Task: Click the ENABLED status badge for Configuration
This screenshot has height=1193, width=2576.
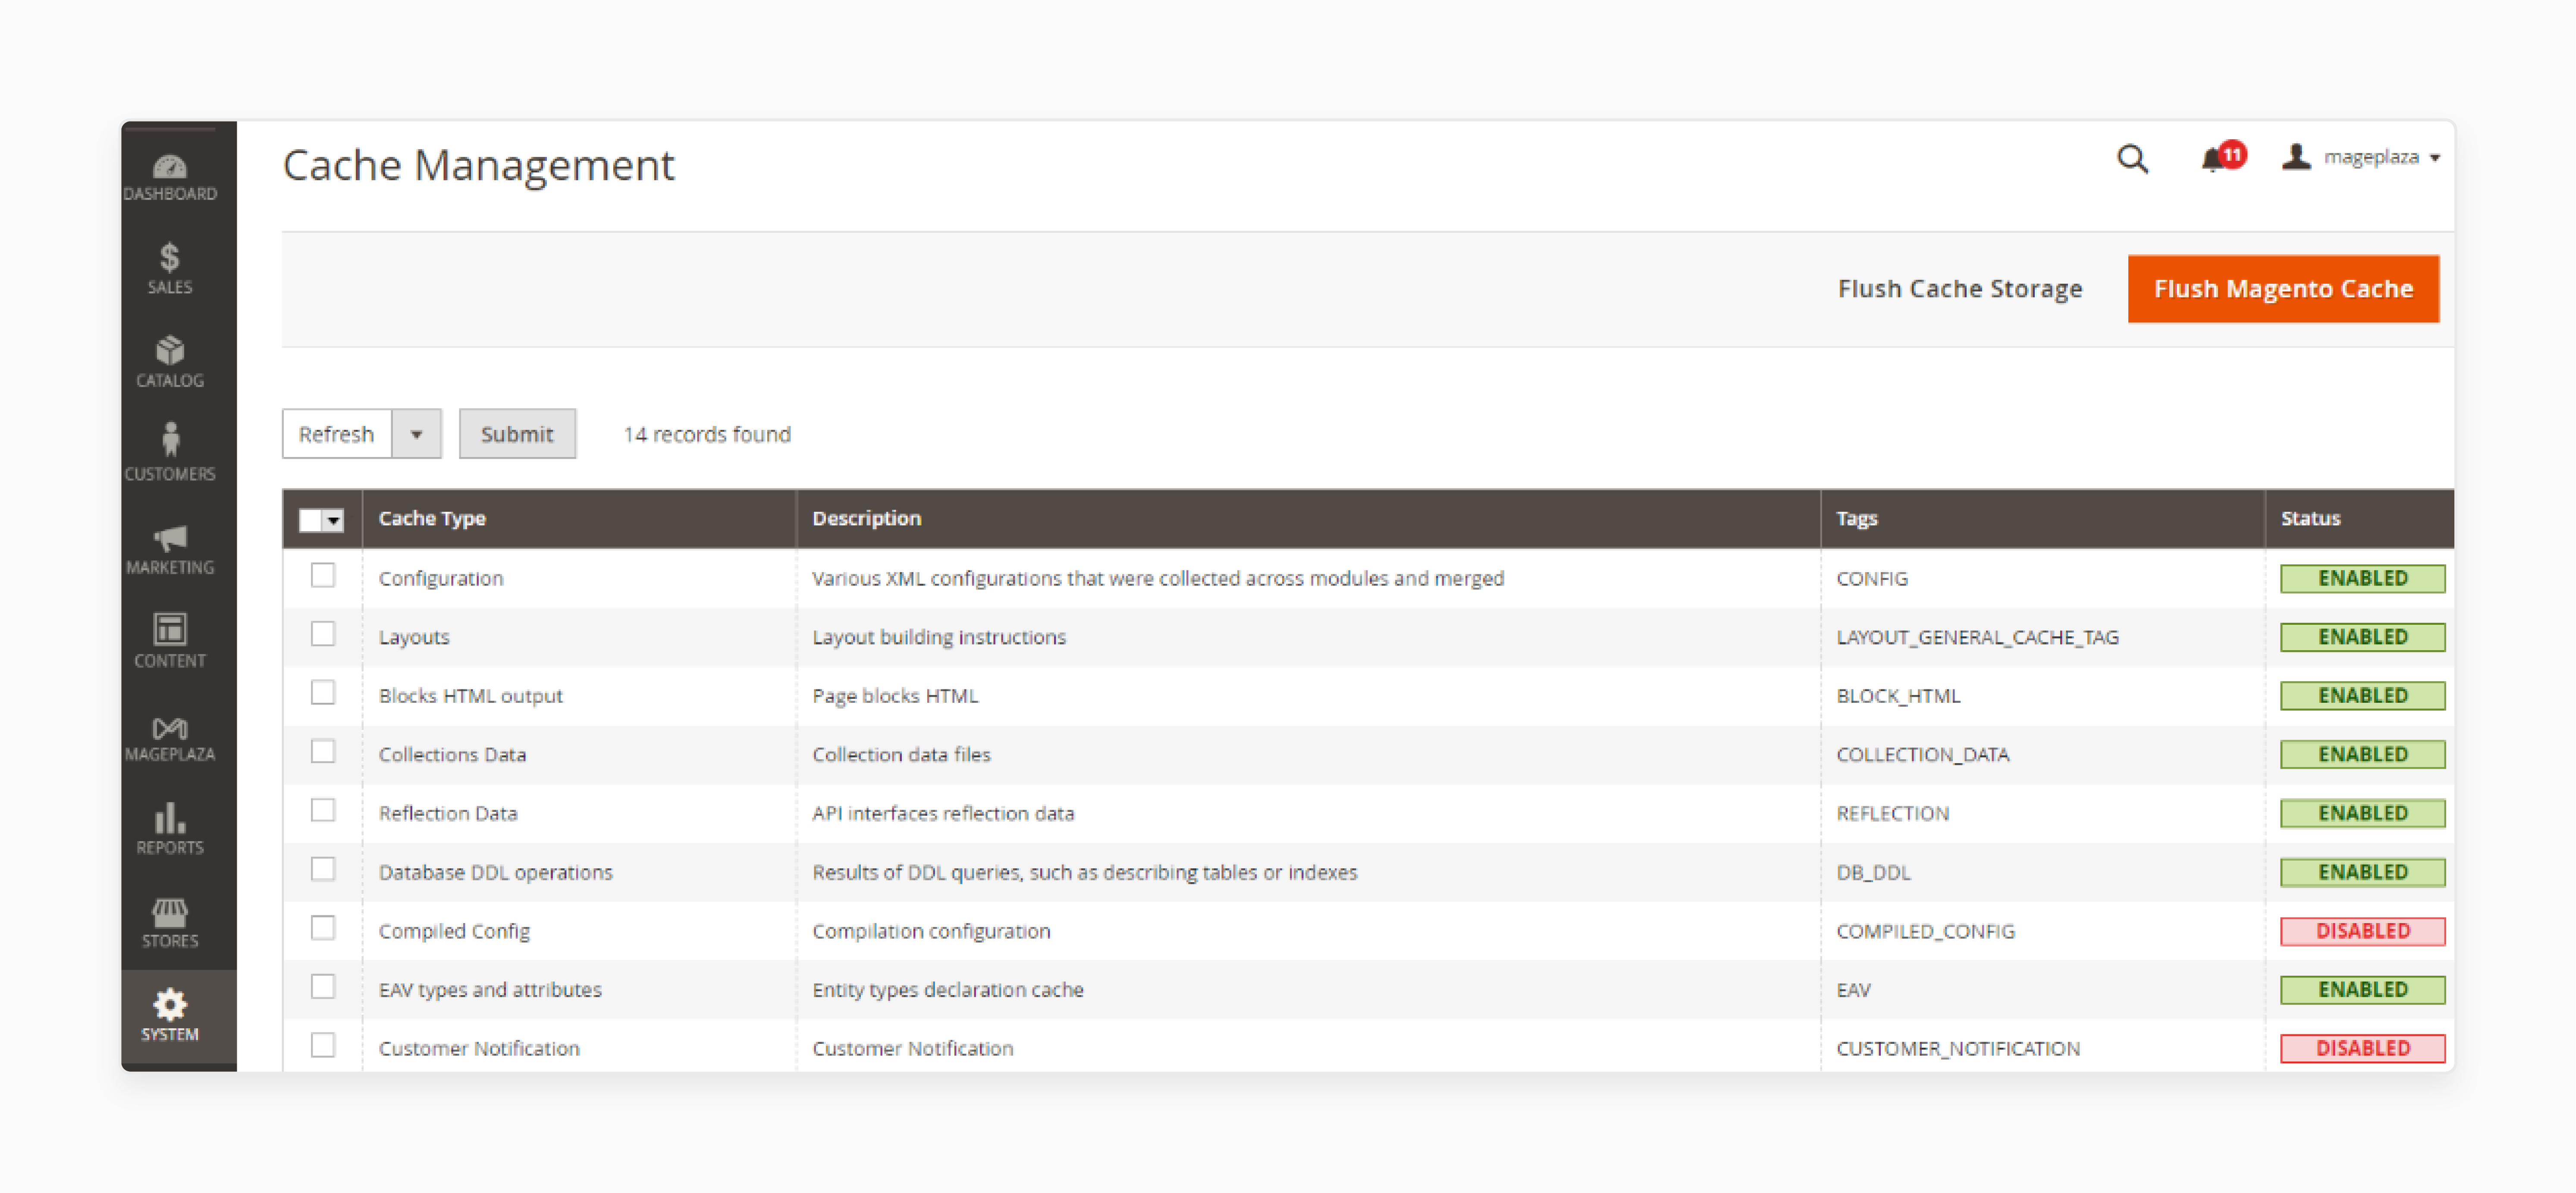Action: [2362, 578]
